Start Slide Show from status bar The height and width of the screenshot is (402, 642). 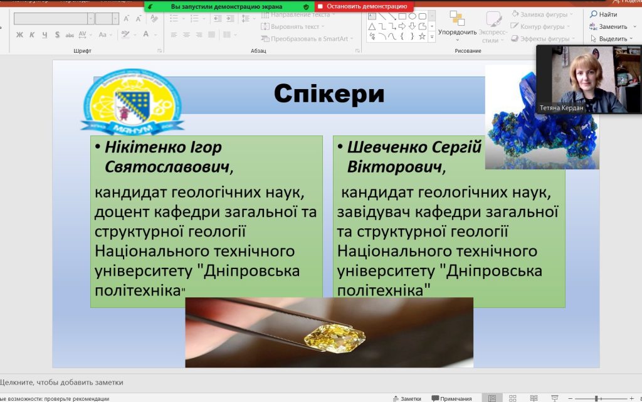pos(555,398)
